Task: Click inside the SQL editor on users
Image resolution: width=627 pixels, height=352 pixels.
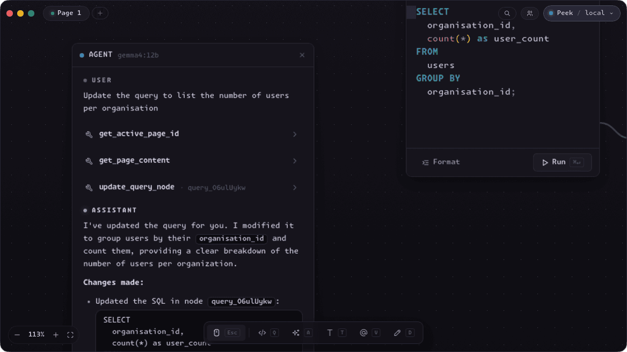Action: [x=441, y=65]
